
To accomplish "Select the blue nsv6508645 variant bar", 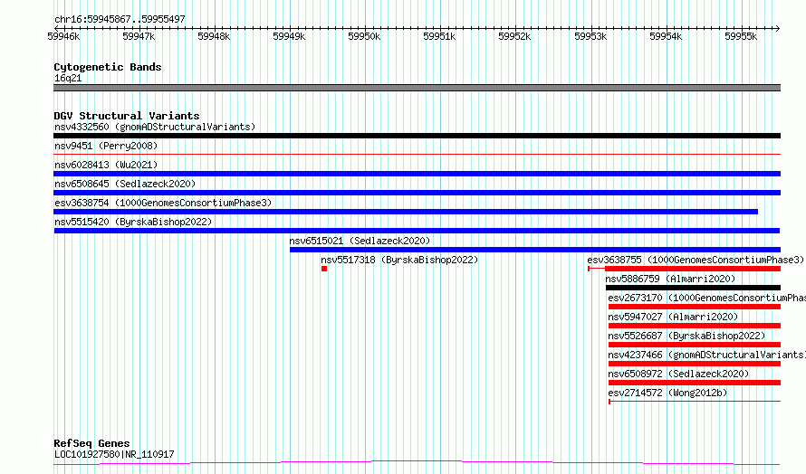I will click(x=417, y=193).
